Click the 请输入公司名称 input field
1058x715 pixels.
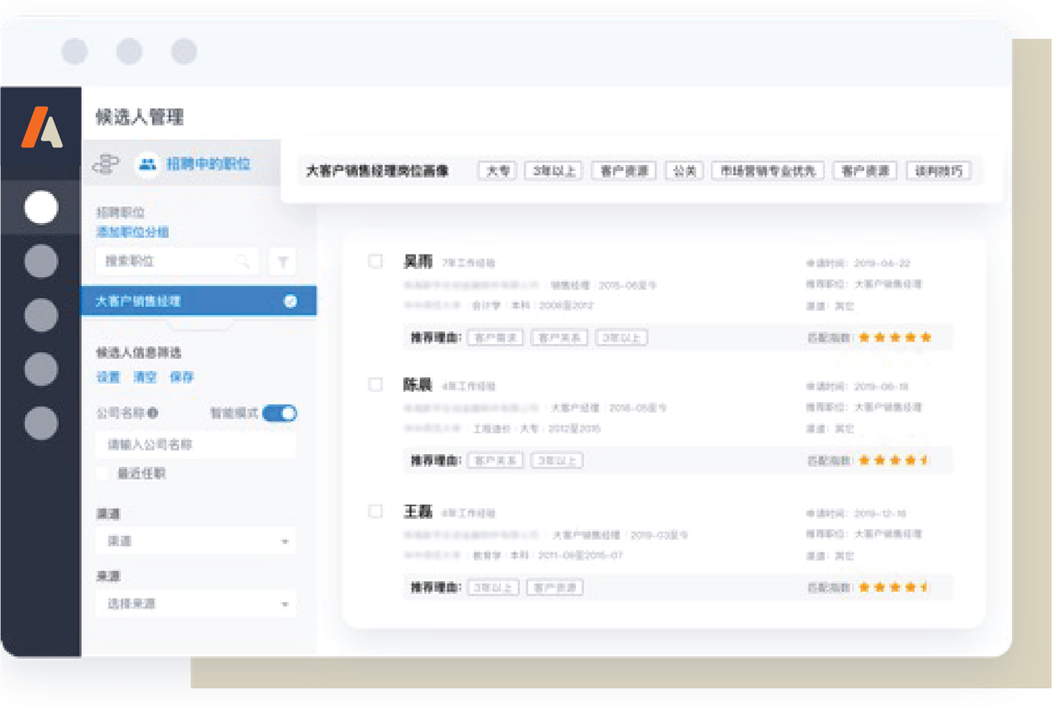(x=195, y=445)
